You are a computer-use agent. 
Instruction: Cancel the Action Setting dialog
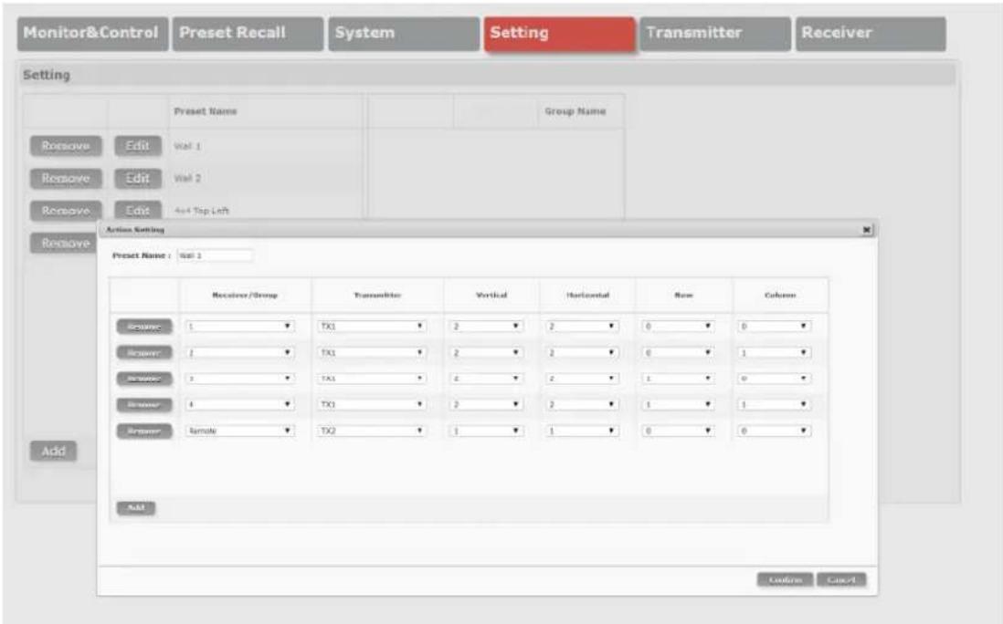pos(841,580)
